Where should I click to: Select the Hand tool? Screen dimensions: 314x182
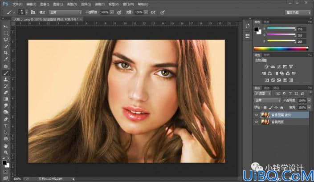pos(6,146)
